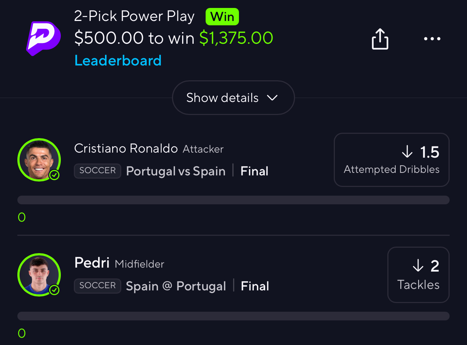Viewport: 467px width, 345px height.
Task: Click the down arrow beside 2 Tackles
Action: tap(418, 266)
